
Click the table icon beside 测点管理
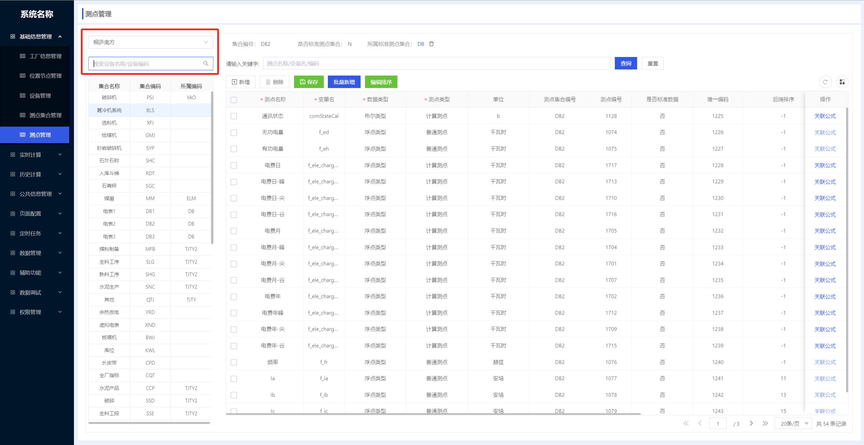[23, 135]
